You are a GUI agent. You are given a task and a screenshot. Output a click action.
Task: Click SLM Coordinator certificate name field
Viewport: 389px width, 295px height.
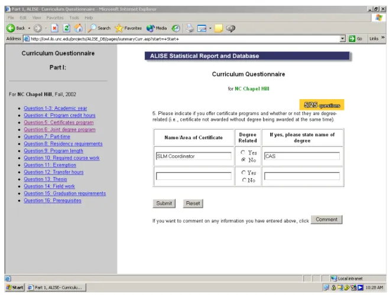pos(194,156)
